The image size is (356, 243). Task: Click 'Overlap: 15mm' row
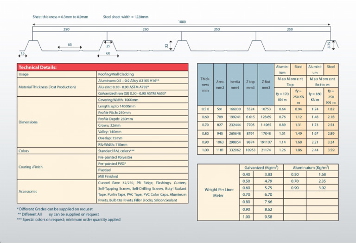[142, 138]
